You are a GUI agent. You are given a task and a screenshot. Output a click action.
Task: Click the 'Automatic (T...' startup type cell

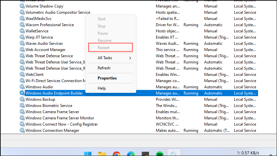tap(217, 130)
